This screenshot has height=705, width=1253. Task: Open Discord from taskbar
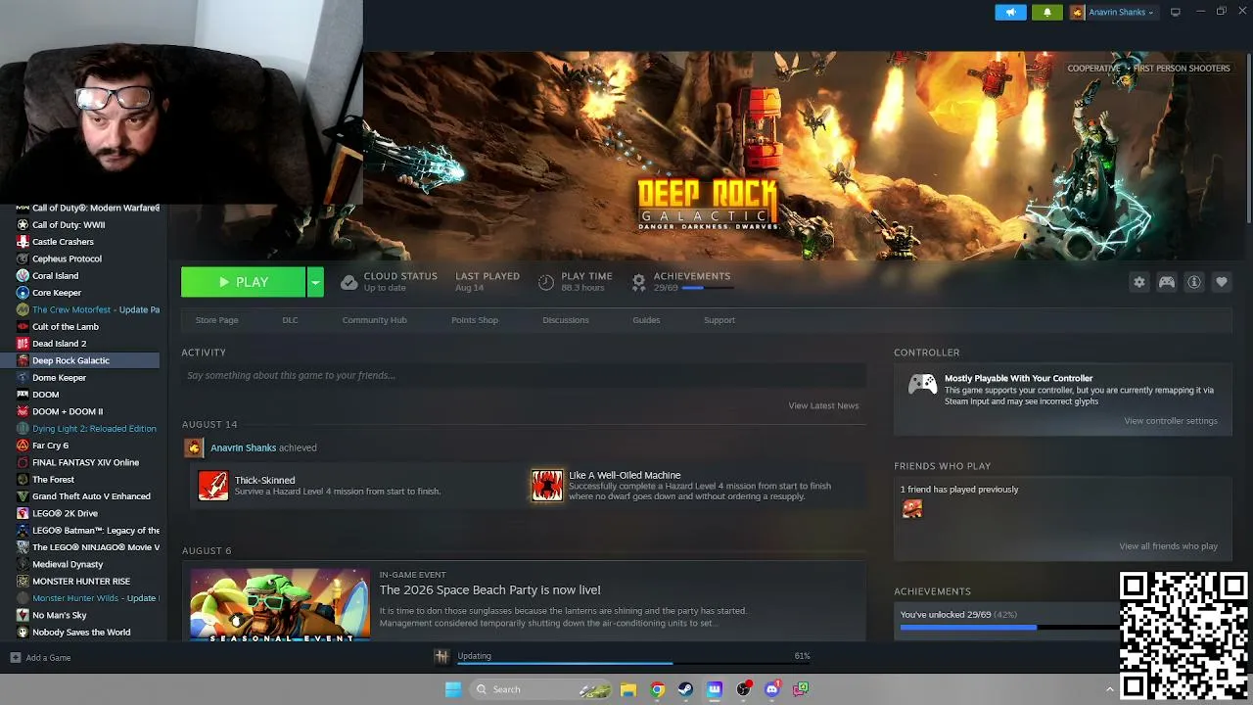pos(772,689)
